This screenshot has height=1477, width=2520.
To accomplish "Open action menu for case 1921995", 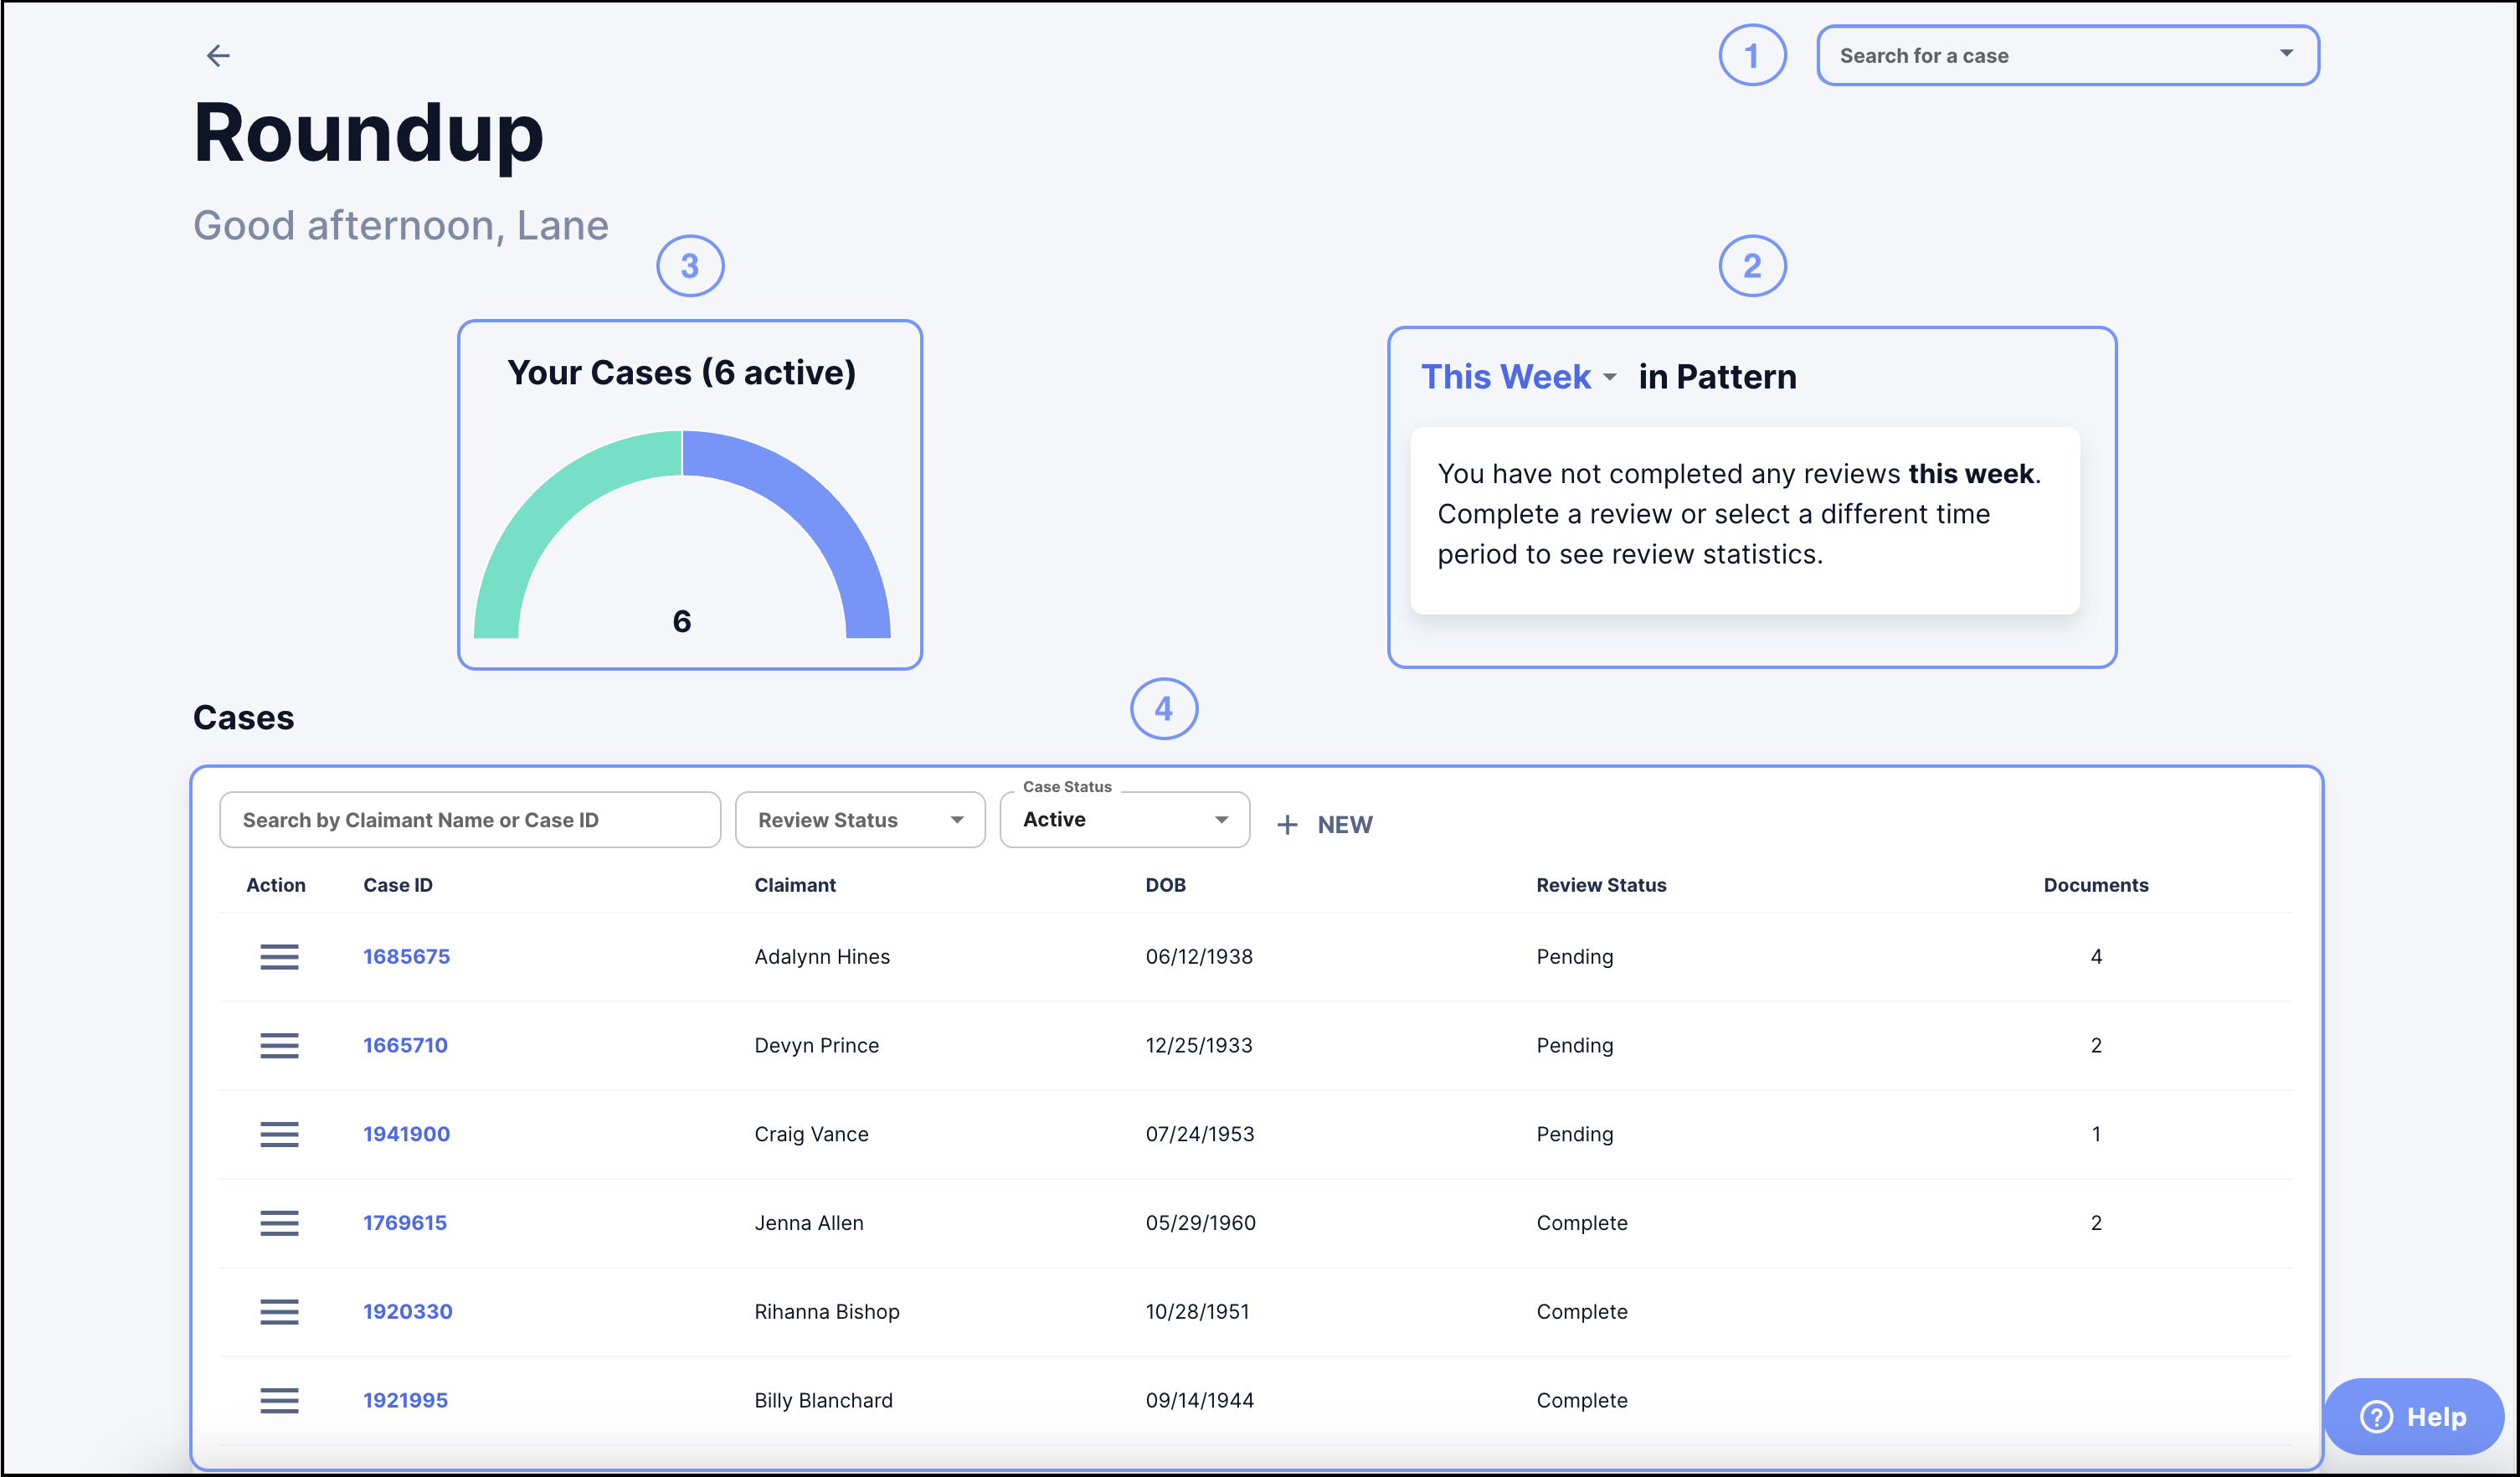I will coord(279,1400).
